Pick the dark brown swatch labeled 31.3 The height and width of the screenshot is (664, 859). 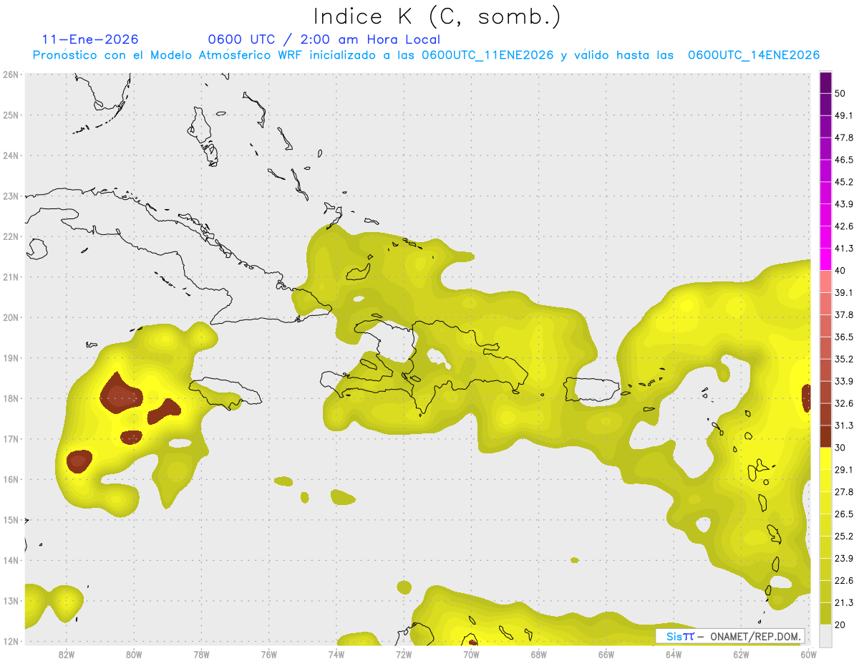(825, 436)
